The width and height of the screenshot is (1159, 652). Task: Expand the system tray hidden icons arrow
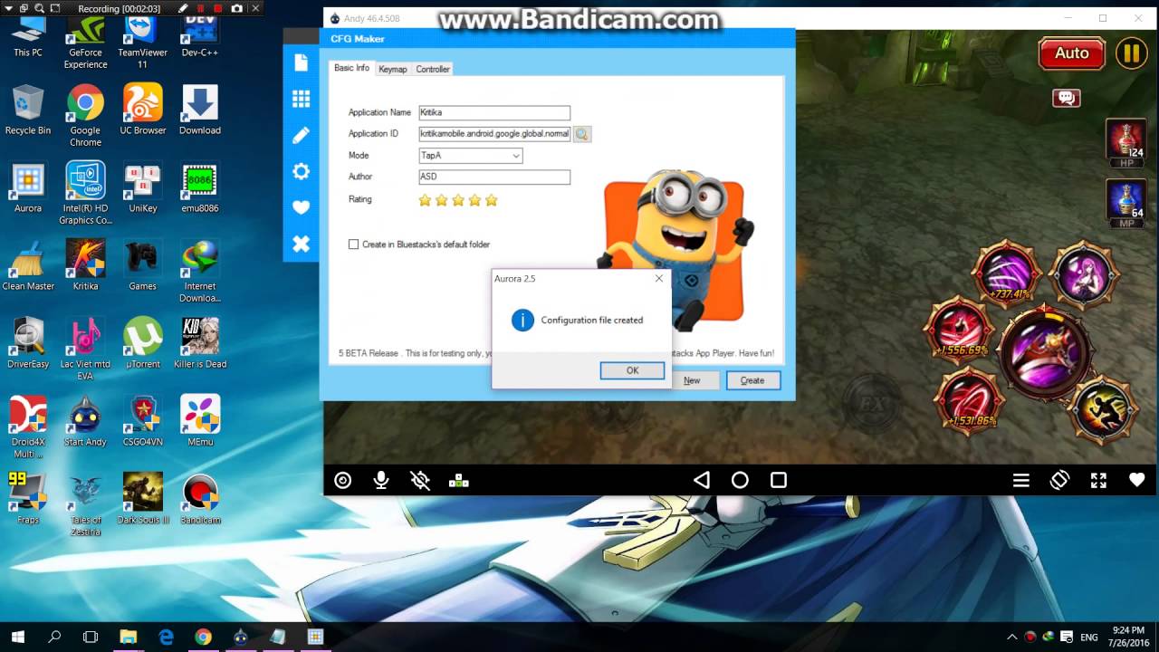click(x=1011, y=637)
